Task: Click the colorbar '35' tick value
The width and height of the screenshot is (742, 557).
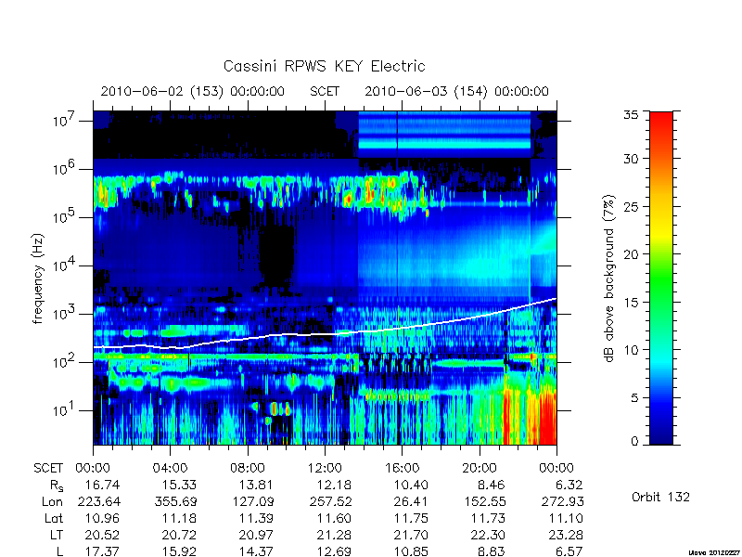Action: [x=630, y=114]
